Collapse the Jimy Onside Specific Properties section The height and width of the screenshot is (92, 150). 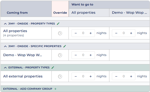[5, 46]
